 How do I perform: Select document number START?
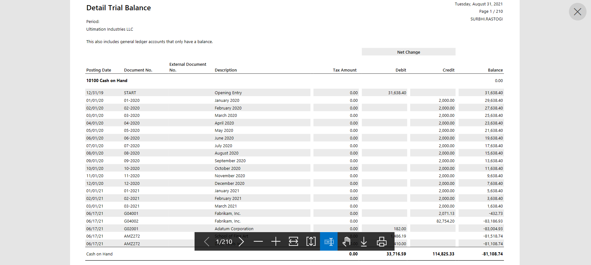[x=130, y=93]
